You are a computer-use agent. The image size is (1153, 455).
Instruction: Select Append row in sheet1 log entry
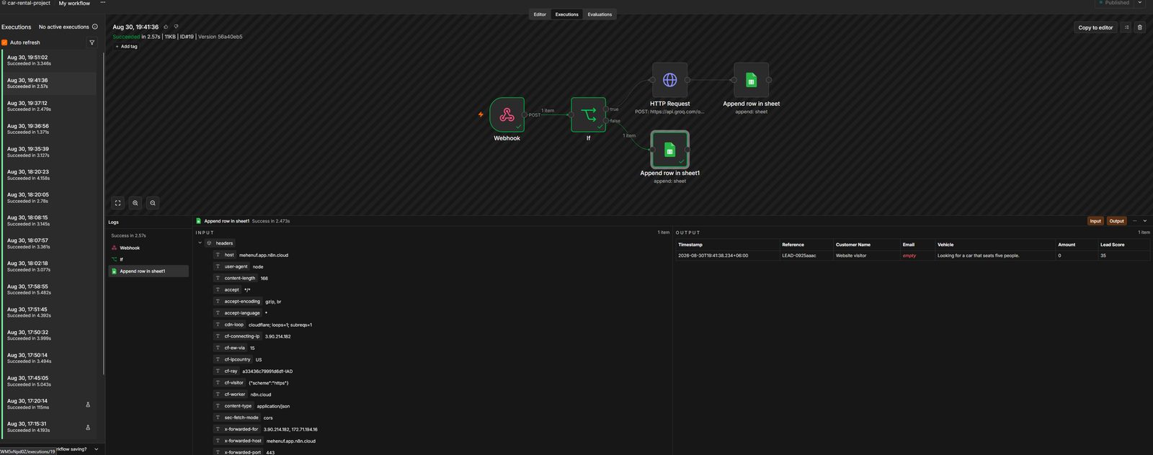pos(149,271)
